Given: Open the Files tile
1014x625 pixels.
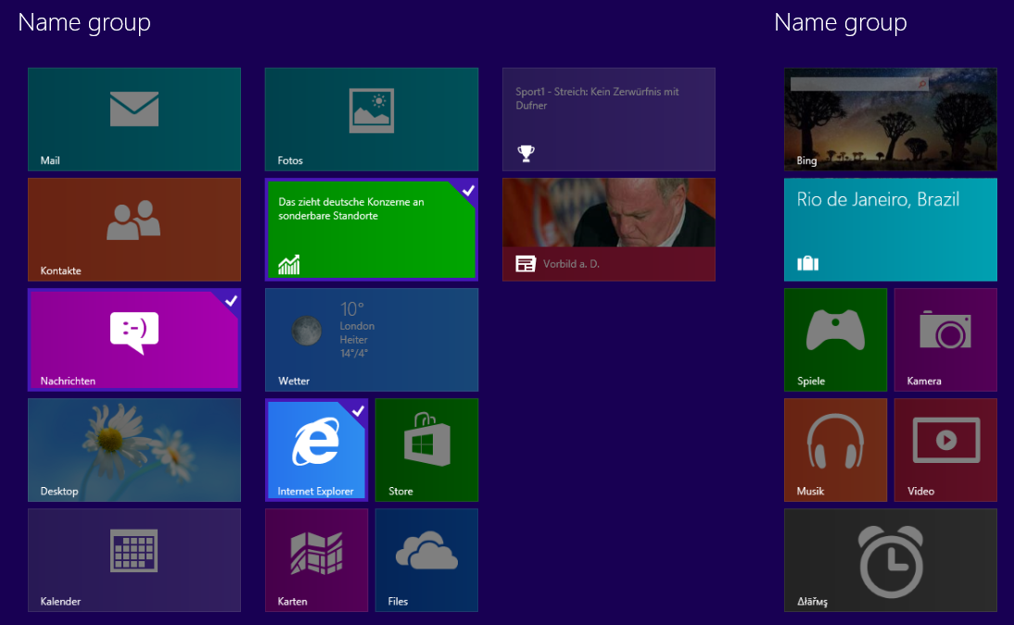Looking at the screenshot, I should (x=425, y=559).
